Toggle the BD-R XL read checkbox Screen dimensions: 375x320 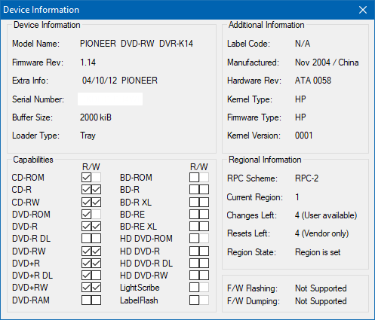pos(194,202)
